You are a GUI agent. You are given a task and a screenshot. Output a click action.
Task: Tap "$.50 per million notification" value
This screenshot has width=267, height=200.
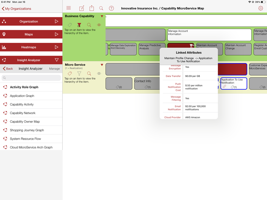194,87
